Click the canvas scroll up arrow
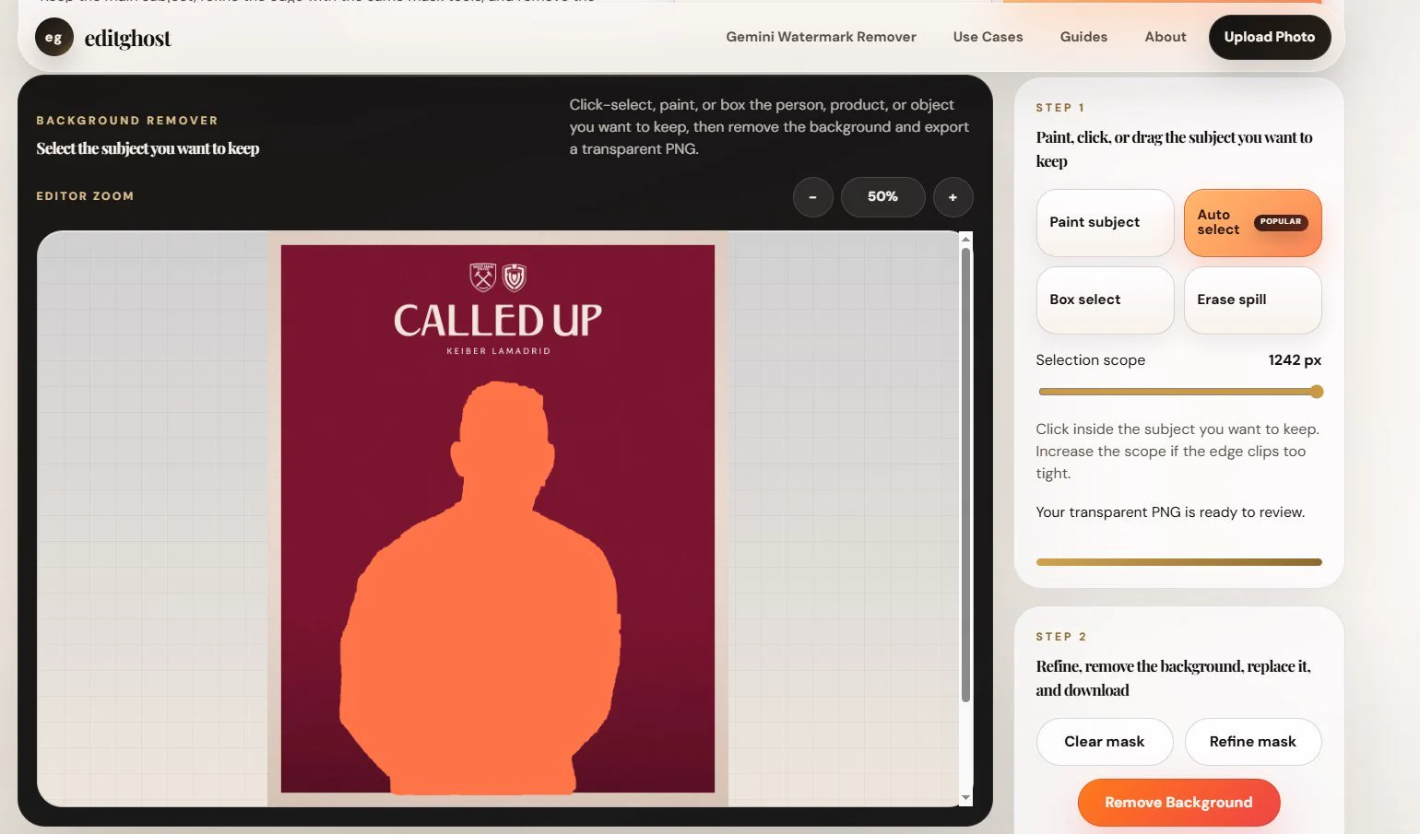 [965, 239]
